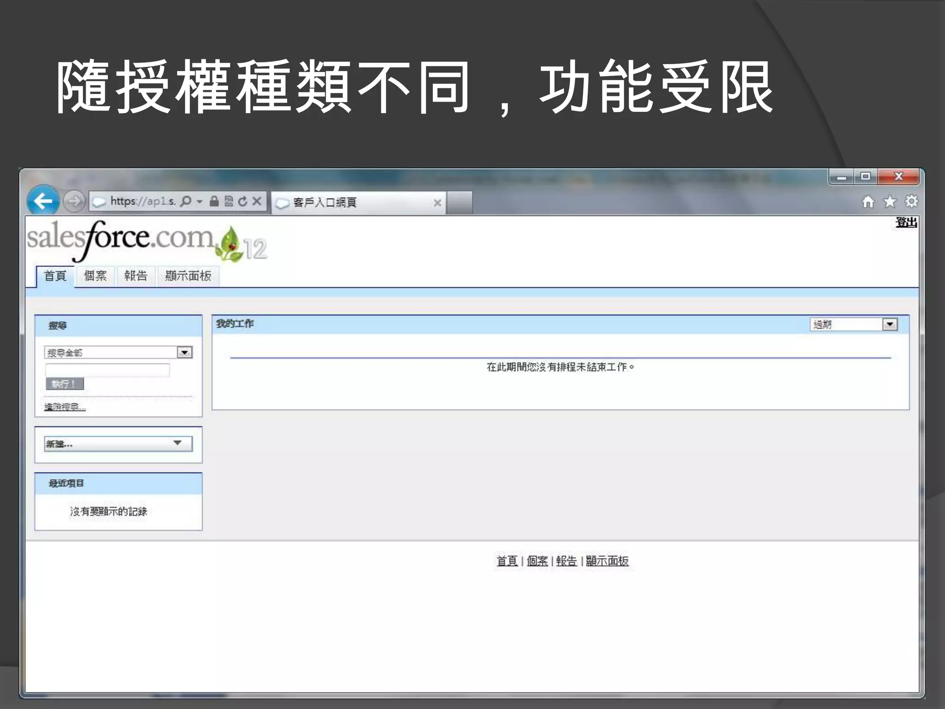Click the 沒有要顯示的記錄 text
This screenshot has height=709, width=945.
pyautogui.click(x=108, y=511)
